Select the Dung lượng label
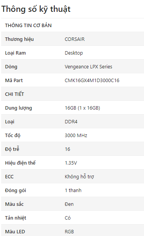 click(x=18, y=108)
